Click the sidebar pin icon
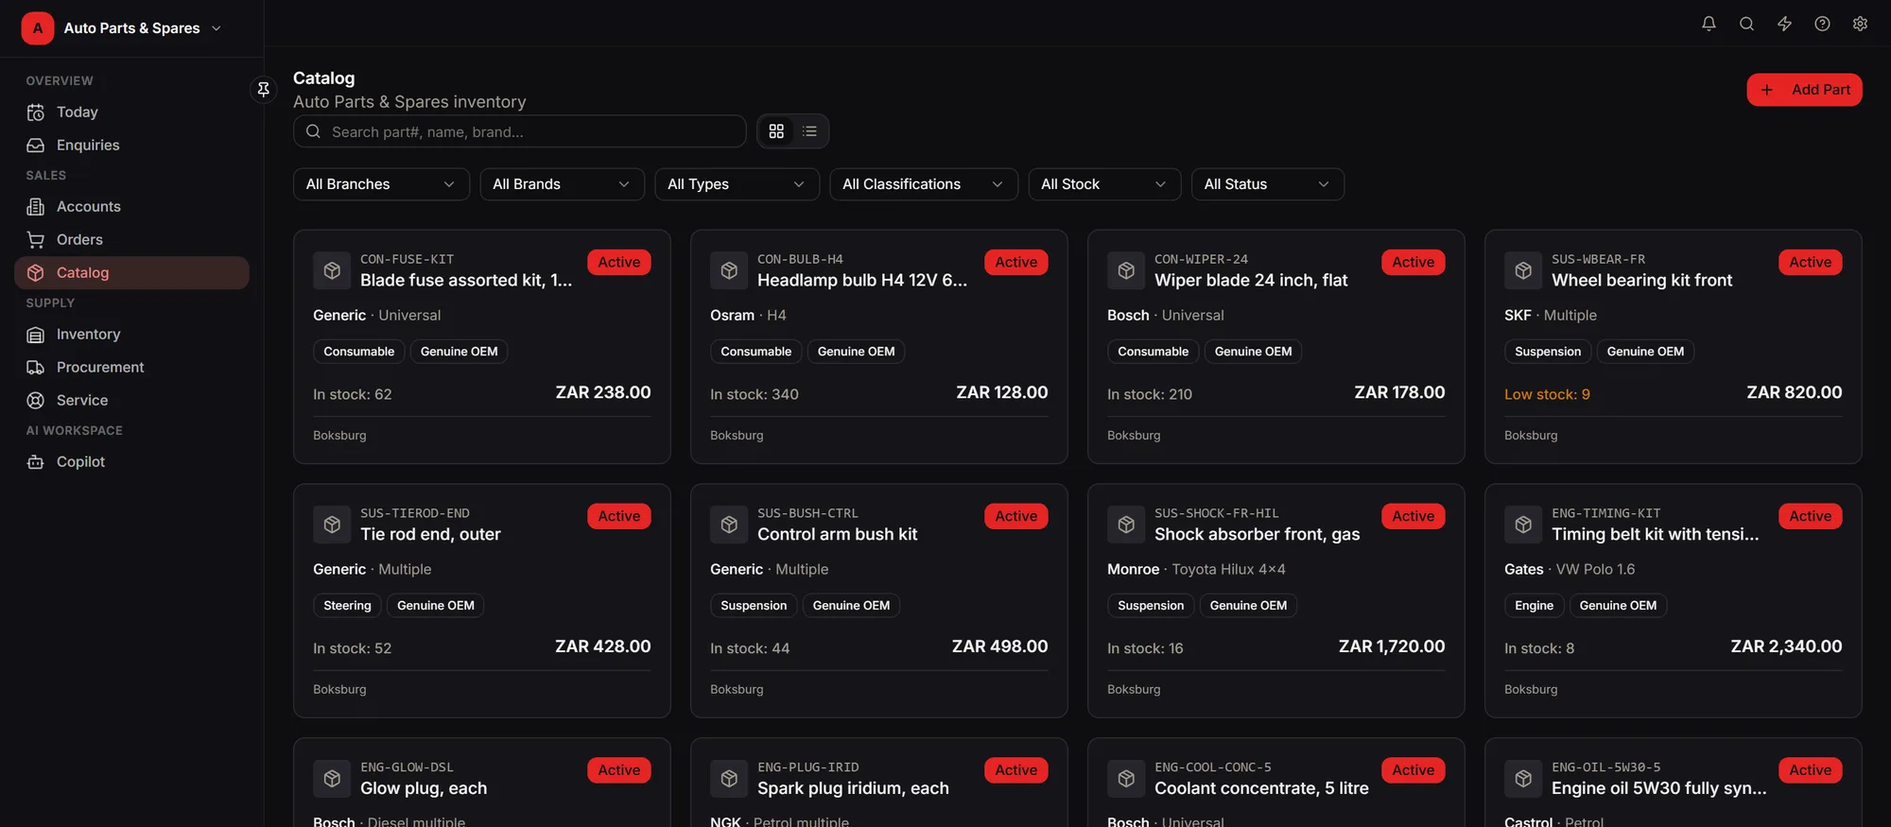Image resolution: width=1891 pixels, height=827 pixels. coord(264,89)
